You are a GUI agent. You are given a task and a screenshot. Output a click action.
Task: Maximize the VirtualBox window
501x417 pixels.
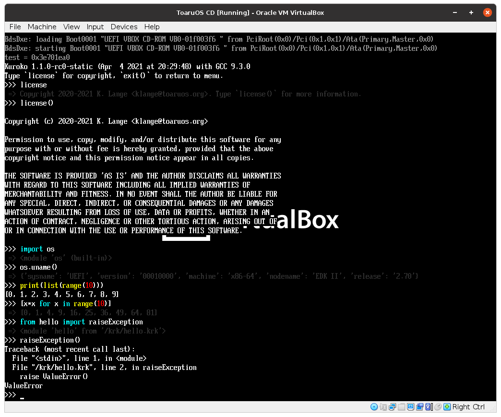[471, 12]
